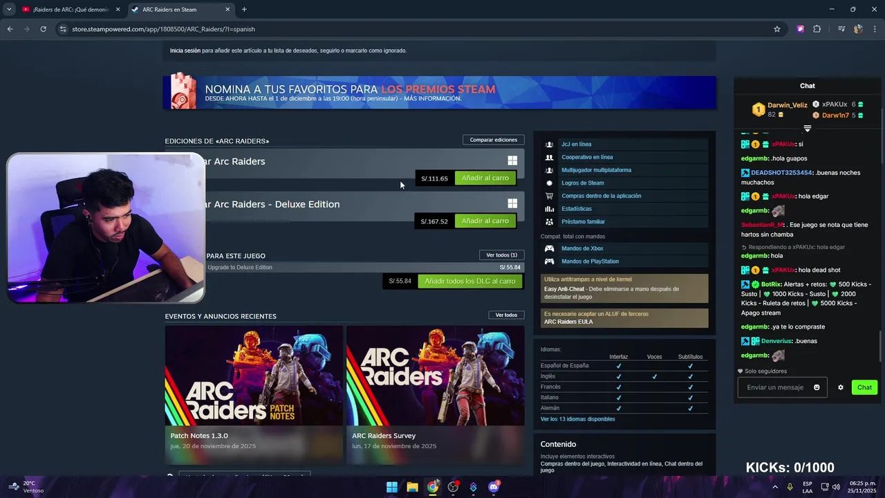The image size is (885, 498).
Task: Reload the Steam page
Action: 43,29
